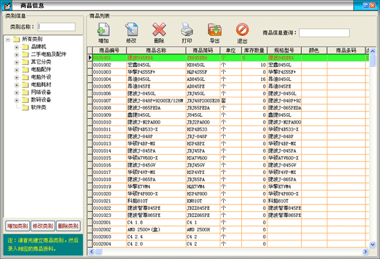Expand the 品牌机 tree node
Image resolution: width=380 pixels, height=259 pixels.
click(x=17, y=47)
